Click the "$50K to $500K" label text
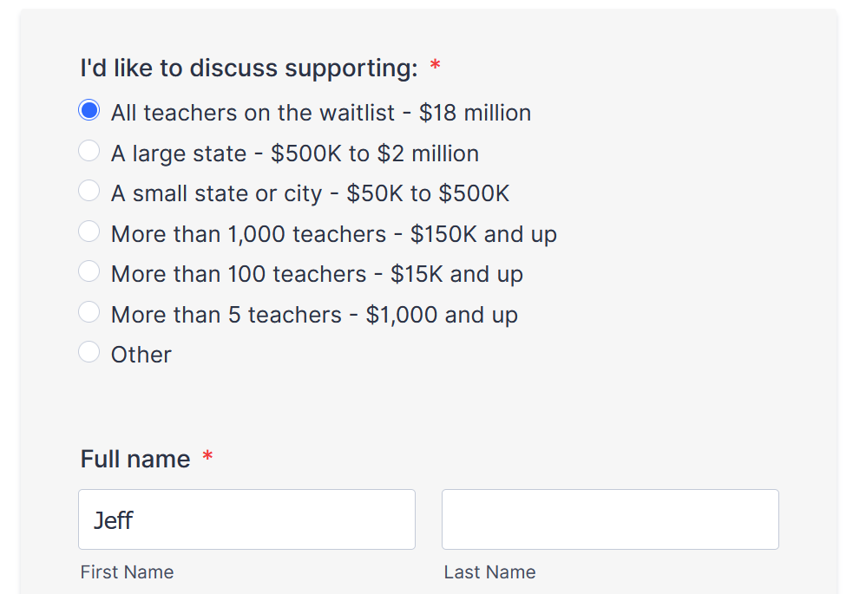 (428, 193)
